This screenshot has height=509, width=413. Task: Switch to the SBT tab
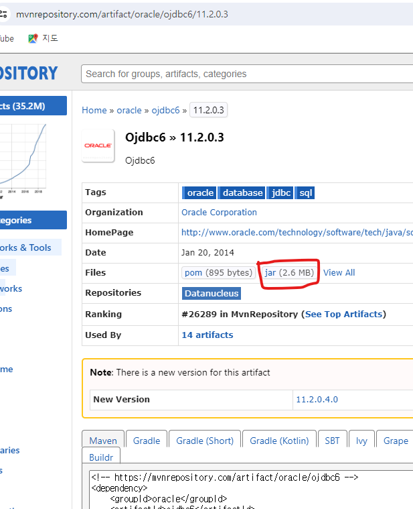(333, 441)
